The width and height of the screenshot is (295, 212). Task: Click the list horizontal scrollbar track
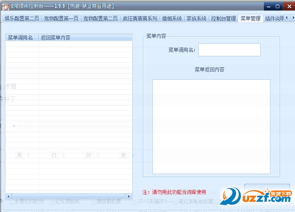69,196
